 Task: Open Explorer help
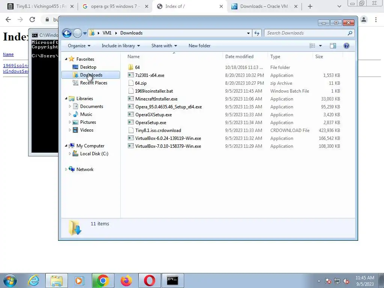point(346,46)
